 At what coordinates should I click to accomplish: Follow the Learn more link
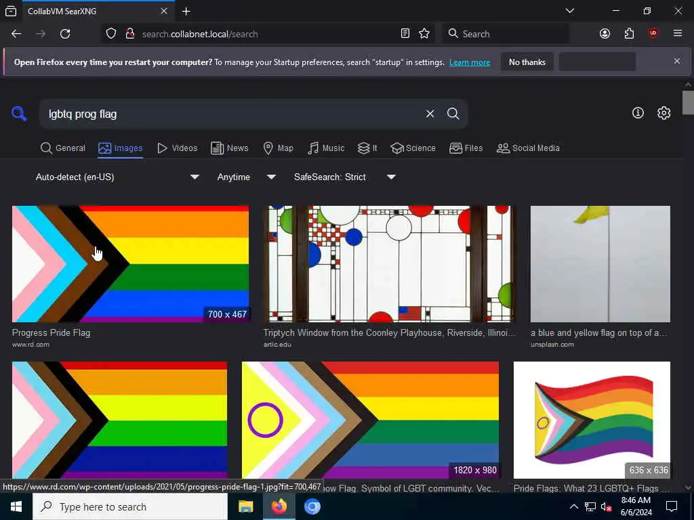pos(470,62)
